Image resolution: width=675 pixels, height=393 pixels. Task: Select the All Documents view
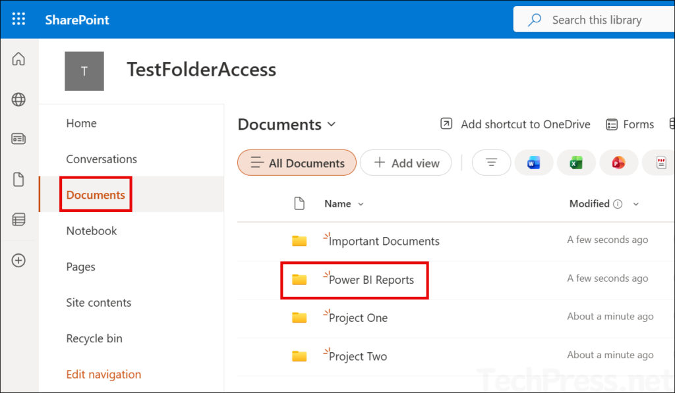(297, 163)
